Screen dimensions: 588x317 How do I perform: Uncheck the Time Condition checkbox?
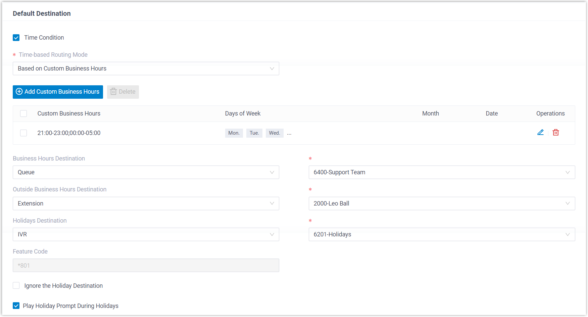point(16,38)
